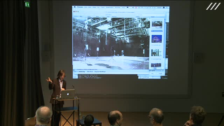Viewport: 224px width, 126px height.
Task: Open the View menu
Action: pyautogui.click(x=94, y=7)
